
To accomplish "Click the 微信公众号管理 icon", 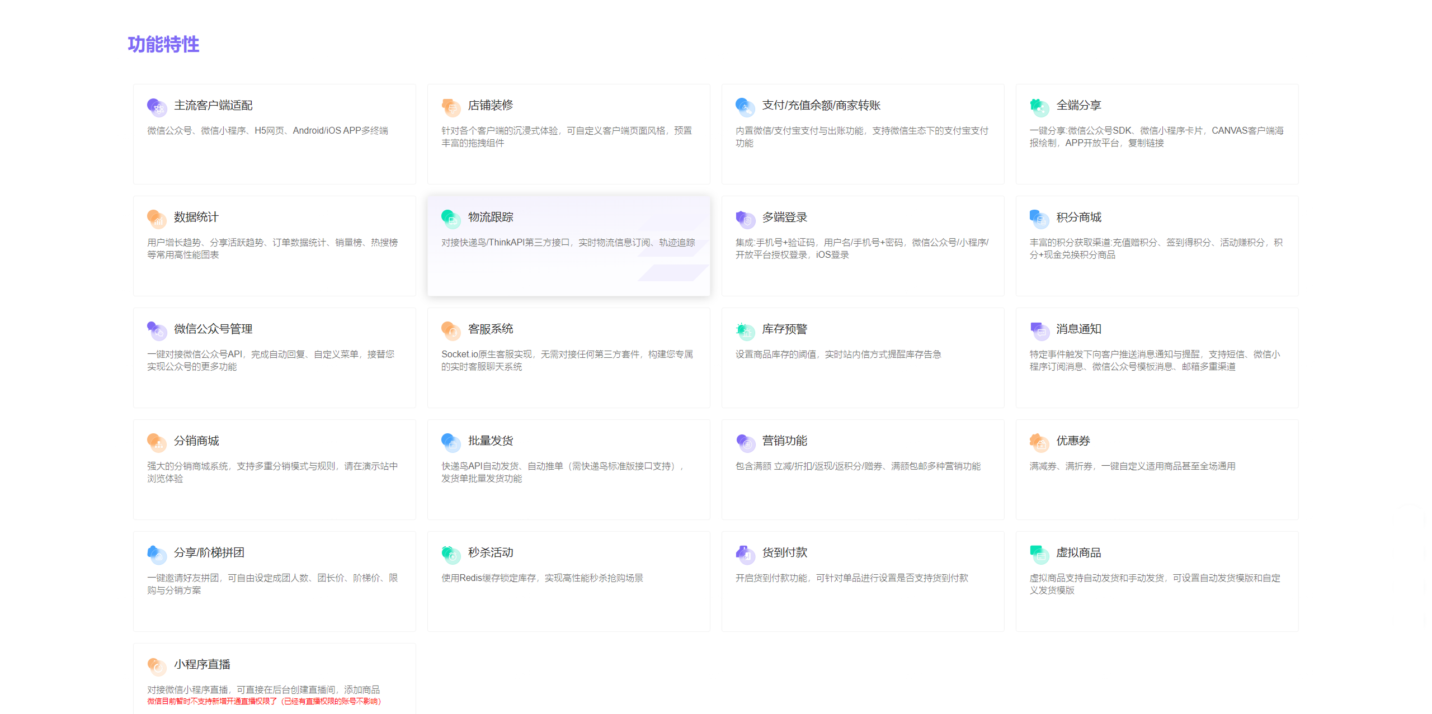I will pos(157,330).
